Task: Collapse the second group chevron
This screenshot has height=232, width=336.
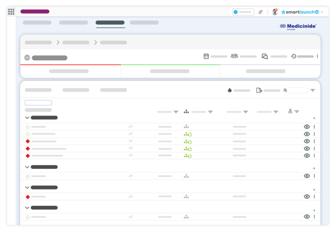Action: (x=27, y=167)
